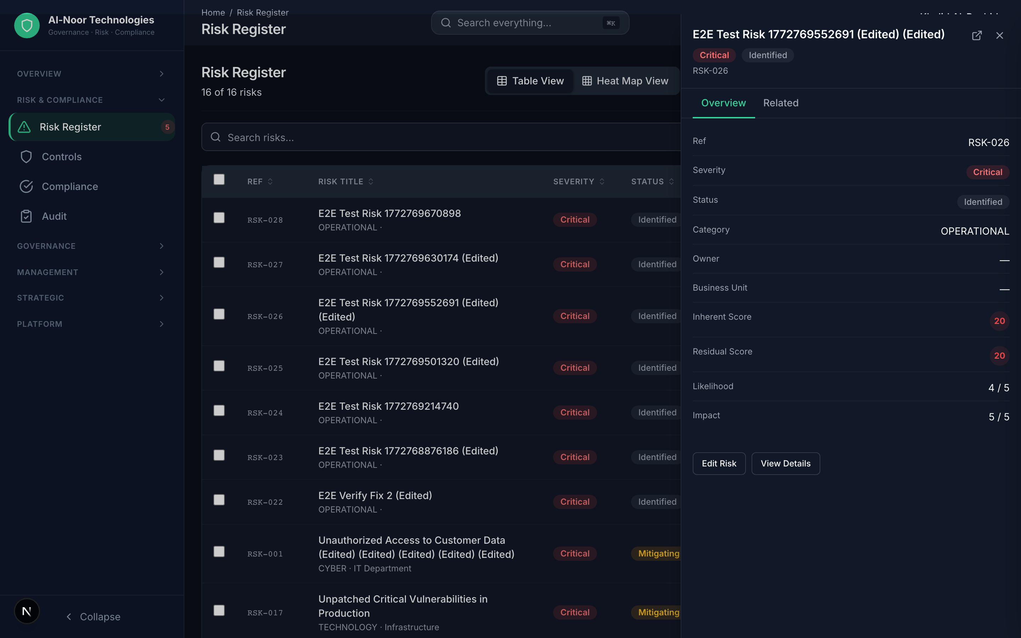Open Controls shield icon in sidebar
The height and width of the screenshot is (638, 1021).
click(26, 157)
